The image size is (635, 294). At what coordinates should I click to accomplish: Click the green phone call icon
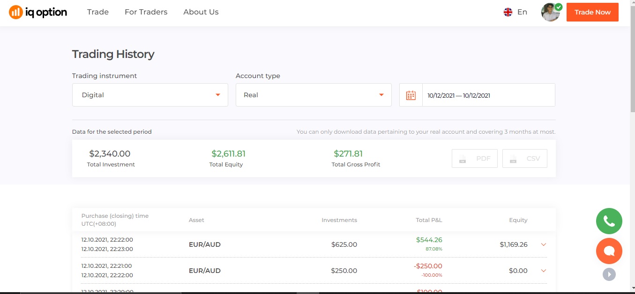tap(609, 221)
